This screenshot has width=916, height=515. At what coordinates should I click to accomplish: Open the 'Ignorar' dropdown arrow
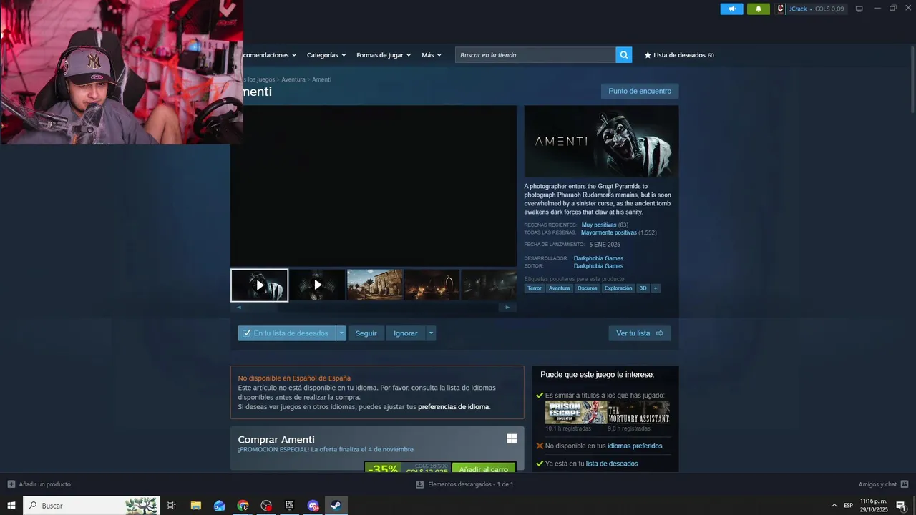tap(431, 333)
